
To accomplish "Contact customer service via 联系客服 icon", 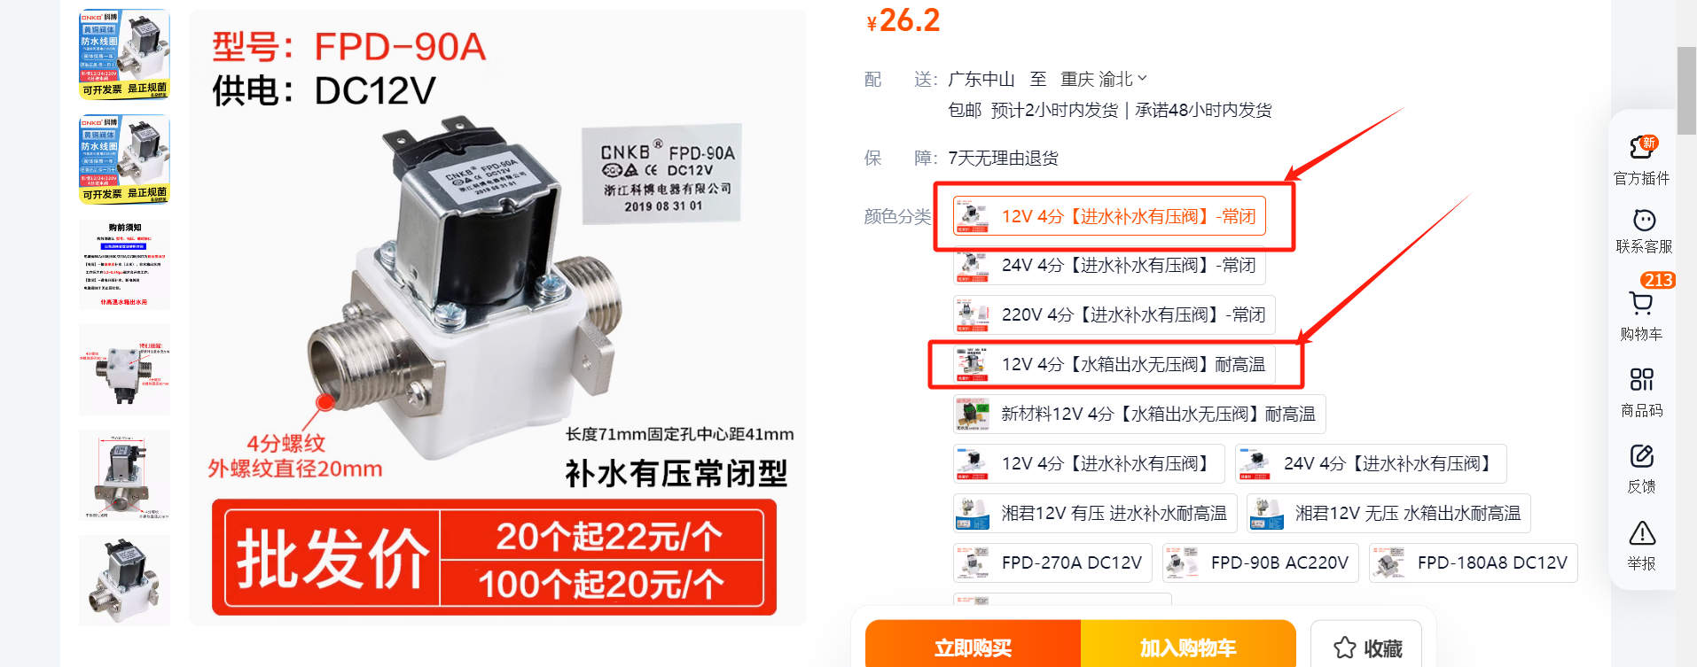I will [x=1643, y=220].
